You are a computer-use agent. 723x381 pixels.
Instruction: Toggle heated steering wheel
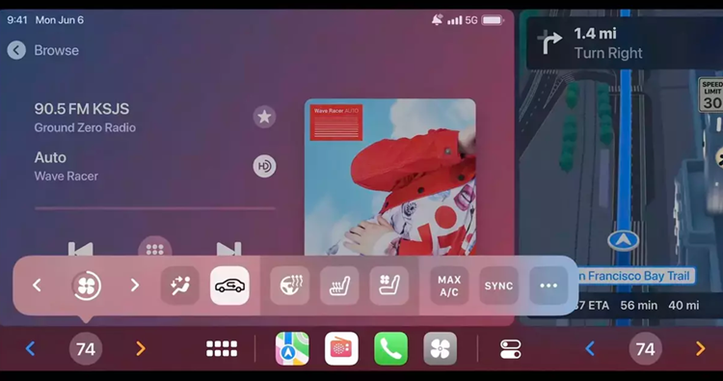pyautogui.click(x=289, y=286)
